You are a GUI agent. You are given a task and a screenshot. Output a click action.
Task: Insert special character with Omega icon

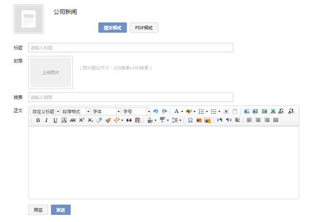pos(190,120)
